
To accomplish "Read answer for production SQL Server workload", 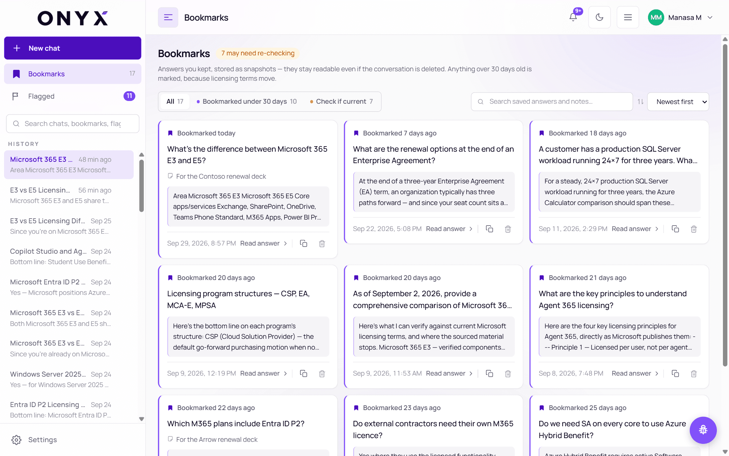I will pyautogui.click(x=635, y=229).
